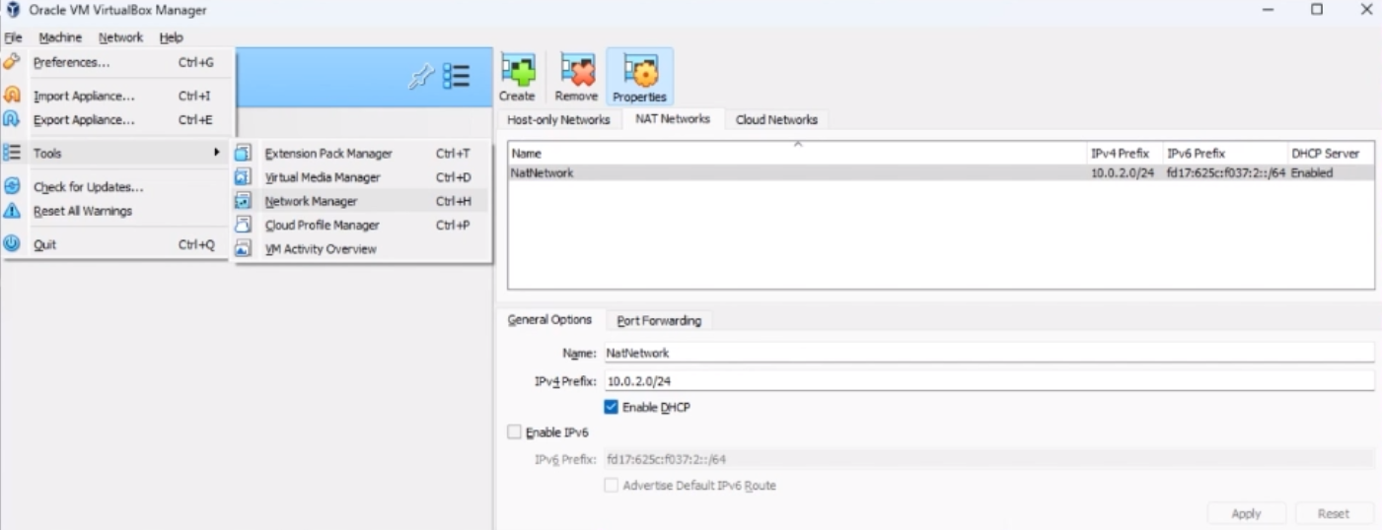Viewport: 1382px width, 530px height.
Task: Click the Check for Updates icon
Action: coord(12,186)
